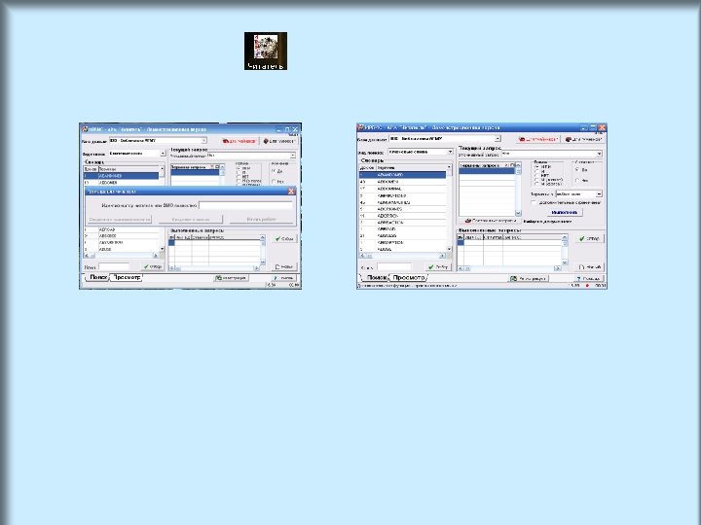Select Нет truncation radio in left window
Image resolution: width=701 pixels, height=525 pixels.
[x=274, y=182]
